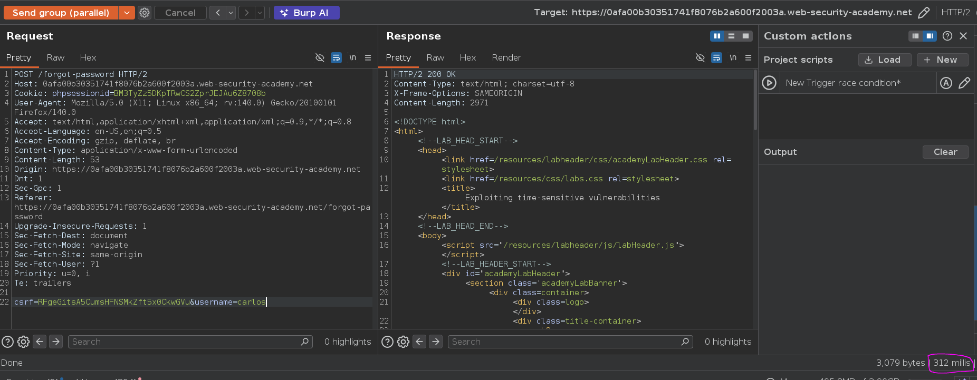977x380 pixels.
Task: Toggle Request line wrap icon
Action: 336,57
